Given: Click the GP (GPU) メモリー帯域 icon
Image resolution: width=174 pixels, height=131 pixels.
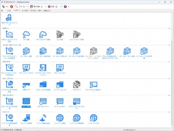Looking at the screenshot, I should point(127,51).
